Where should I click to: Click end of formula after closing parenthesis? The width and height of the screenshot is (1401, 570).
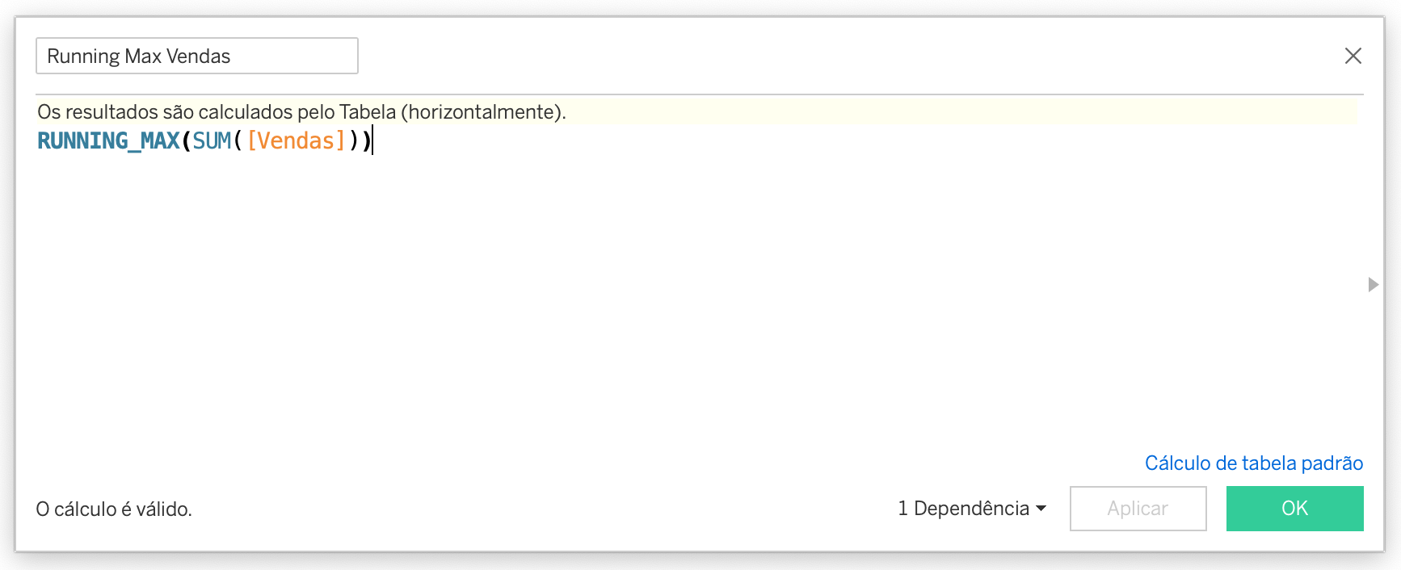pos(373,140)
